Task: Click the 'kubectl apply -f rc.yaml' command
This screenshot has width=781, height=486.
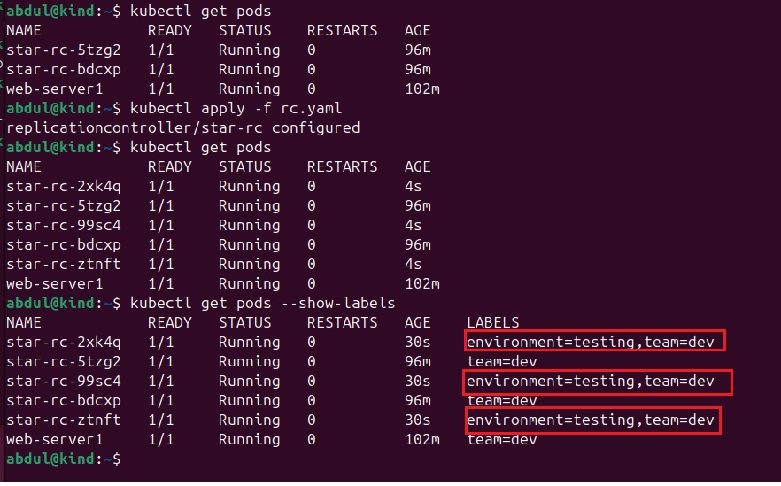Action: (x=236, y=108)
